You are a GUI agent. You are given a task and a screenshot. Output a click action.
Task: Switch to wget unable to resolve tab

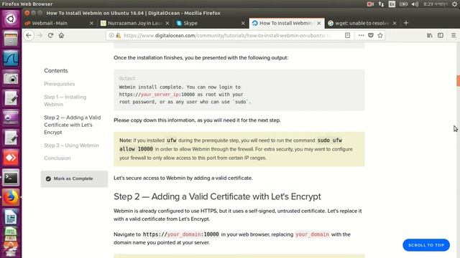362,23
